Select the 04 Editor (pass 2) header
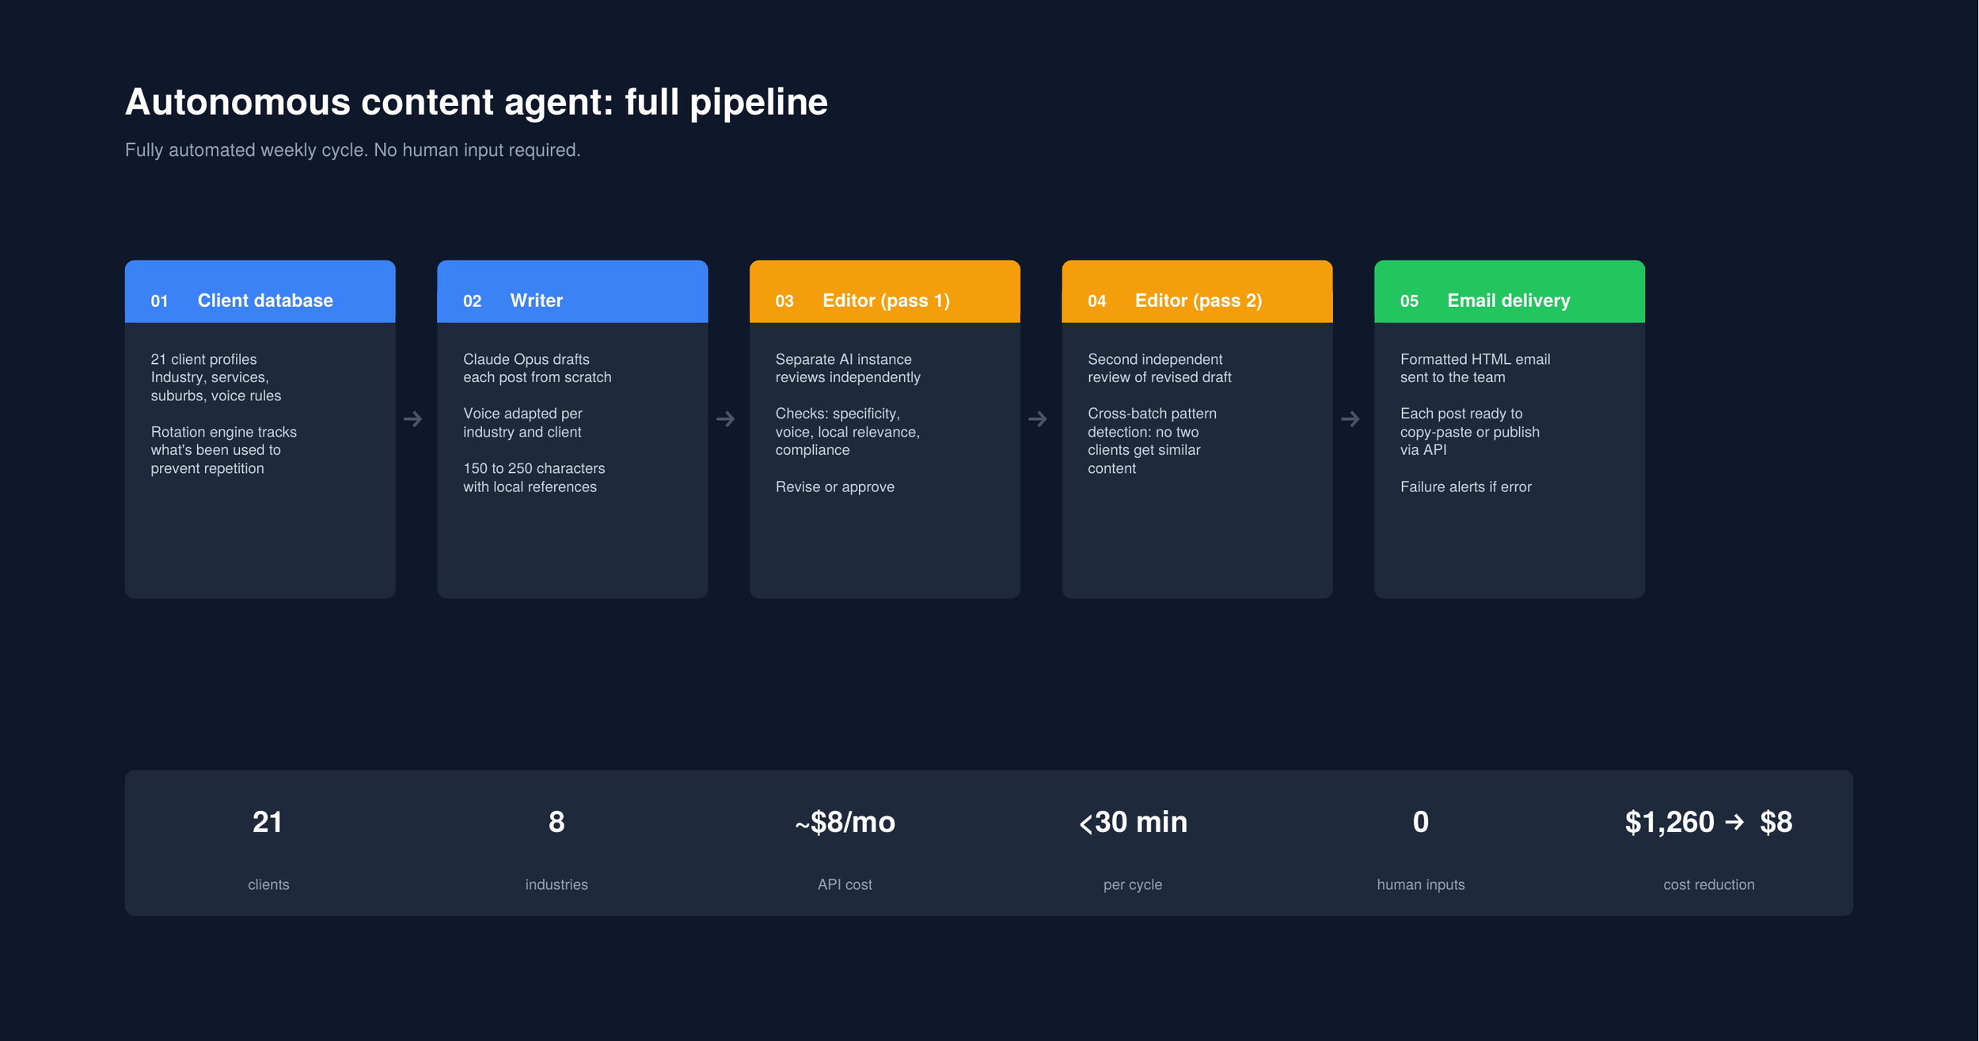Image resolution: width=1979 pixels, height=1041 pixels. click(1197, 291)
